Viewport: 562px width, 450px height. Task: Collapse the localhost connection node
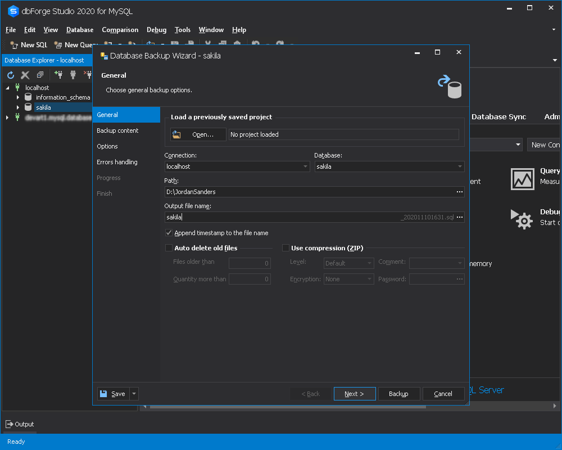pyautogui.click(x=7, y=88)
